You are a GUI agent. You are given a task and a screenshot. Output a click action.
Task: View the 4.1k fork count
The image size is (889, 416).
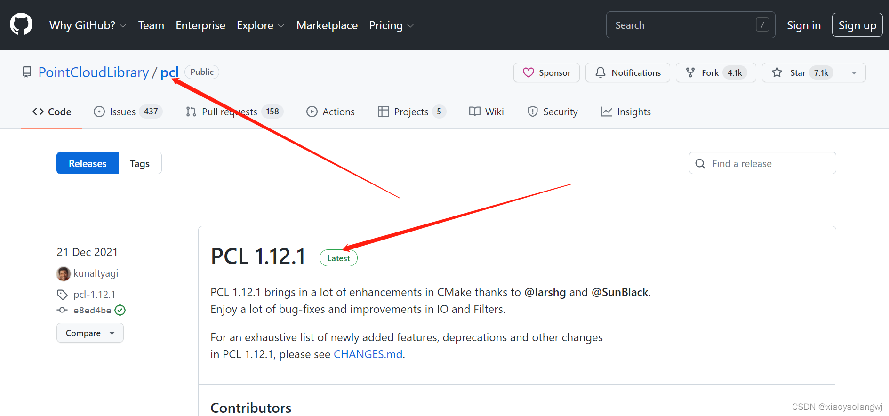[735, 72]
